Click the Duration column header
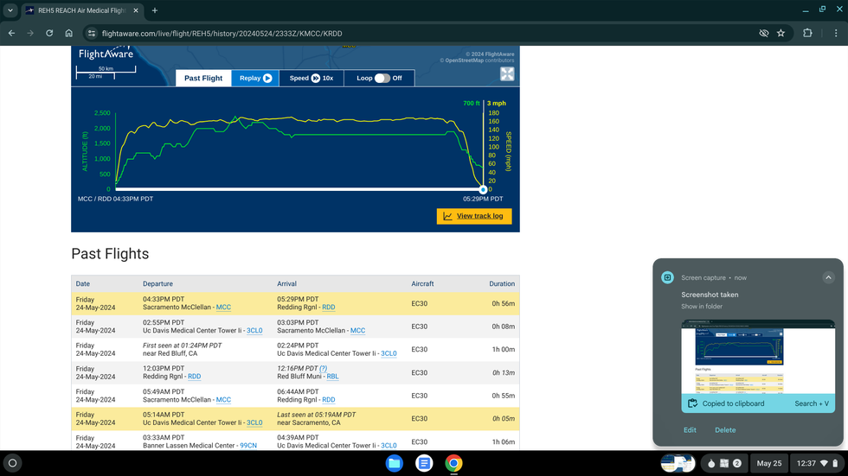 coord(502,283)
